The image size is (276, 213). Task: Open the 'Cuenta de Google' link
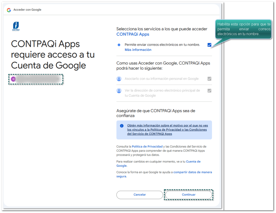tap(193, 162)
